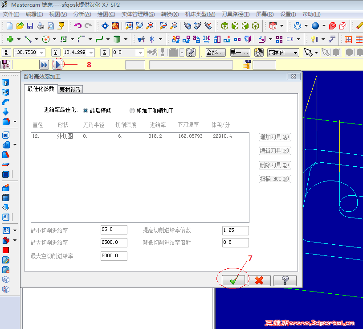The height and width of the screenshot is (329, 363).
Task: Open the 绘图(C) menu
Action: click(106, 14)
